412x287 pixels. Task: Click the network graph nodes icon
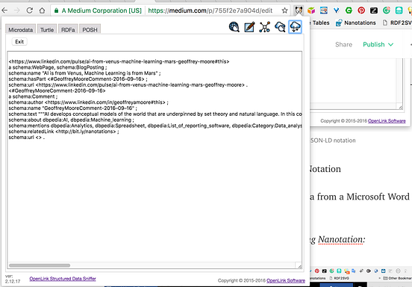point(265,27)
